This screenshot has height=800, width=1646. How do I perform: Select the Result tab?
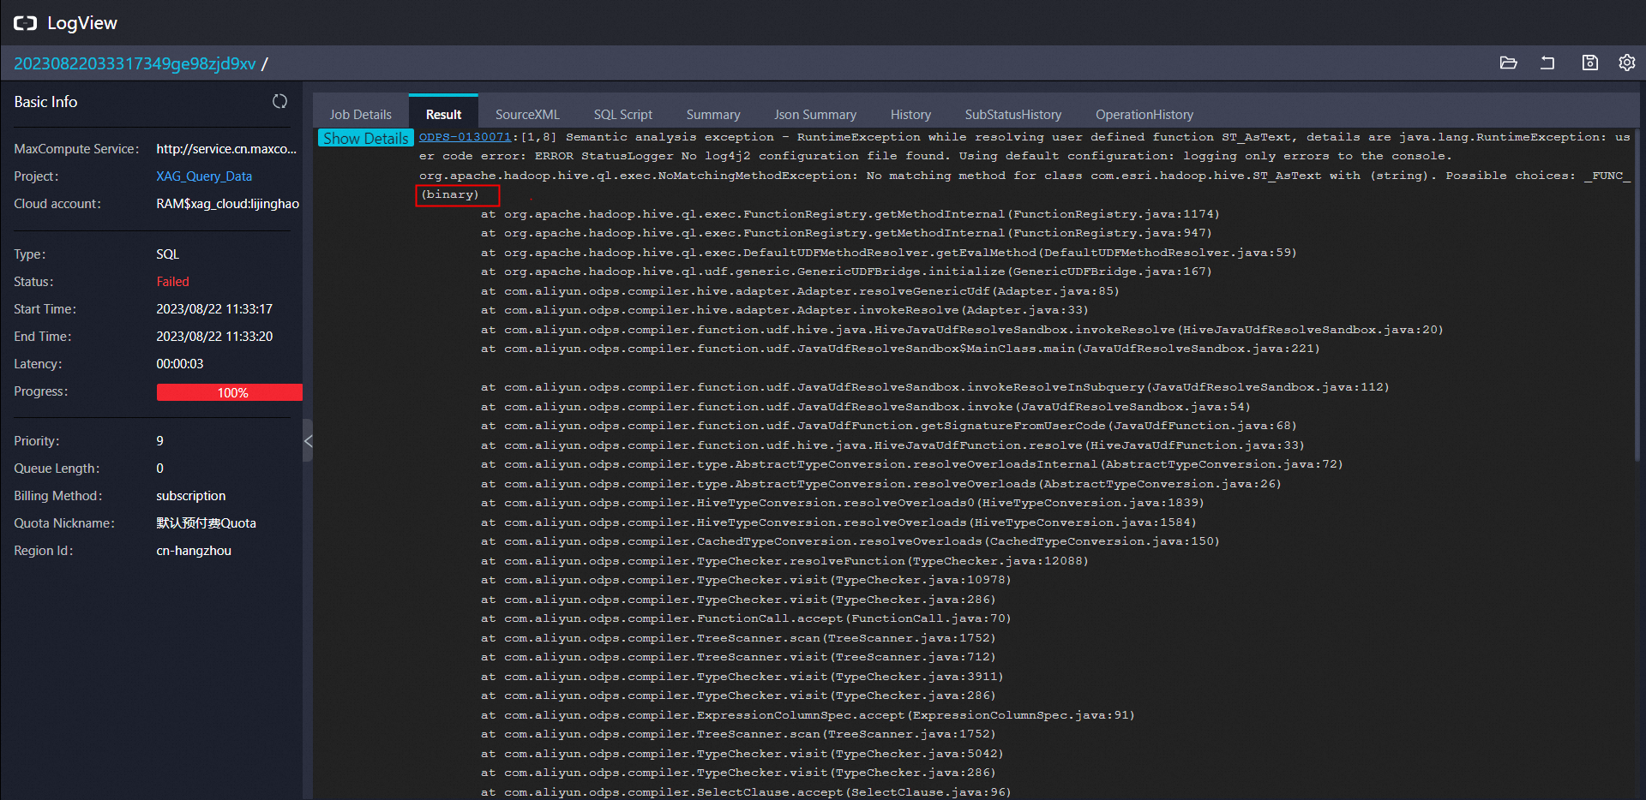tap(443, 114)
